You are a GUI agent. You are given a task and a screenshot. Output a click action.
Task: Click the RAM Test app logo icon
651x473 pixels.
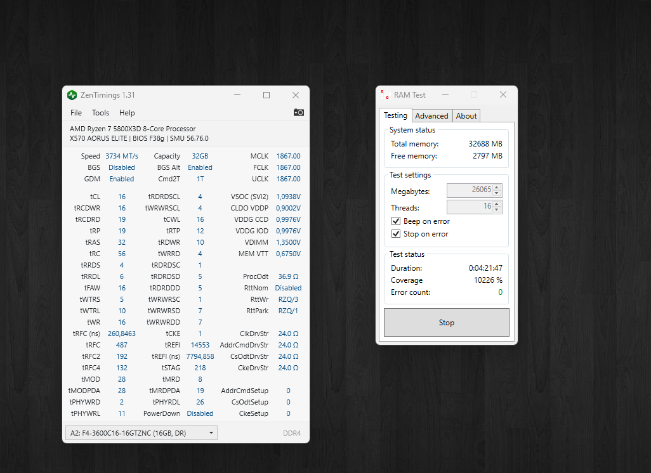click(385, 95)
